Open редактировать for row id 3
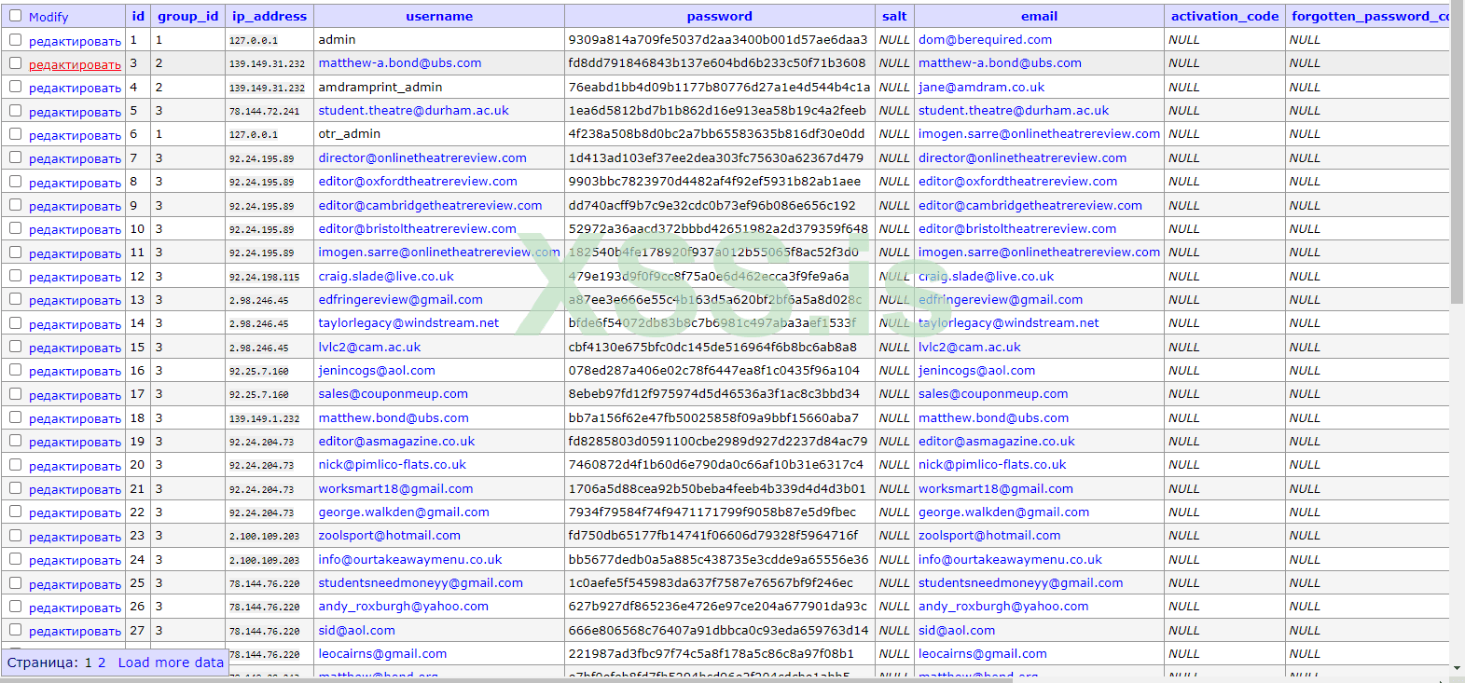This screenshot has height=683, width=1465. click(75, 64)
